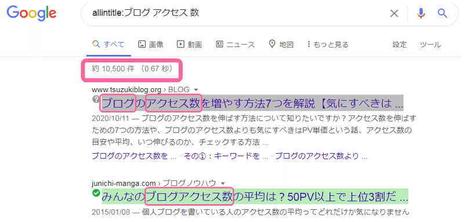This screenshot has height=222, width=464.
Task: Switch to the 画像 tab
Action: coord(151,45)
